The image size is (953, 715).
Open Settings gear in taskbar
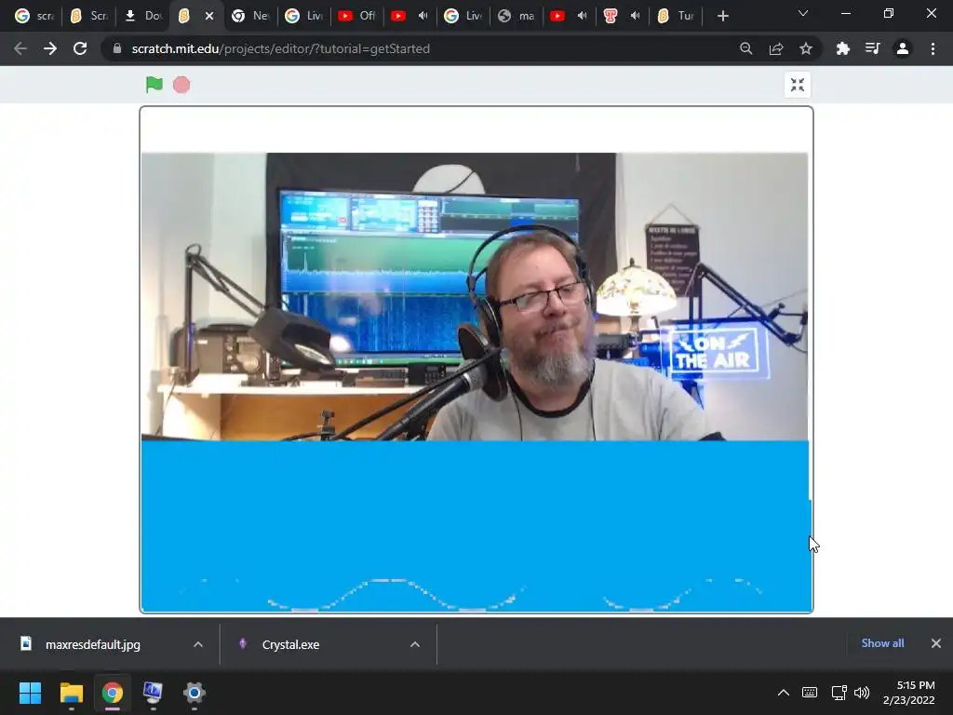pos(195,693)
